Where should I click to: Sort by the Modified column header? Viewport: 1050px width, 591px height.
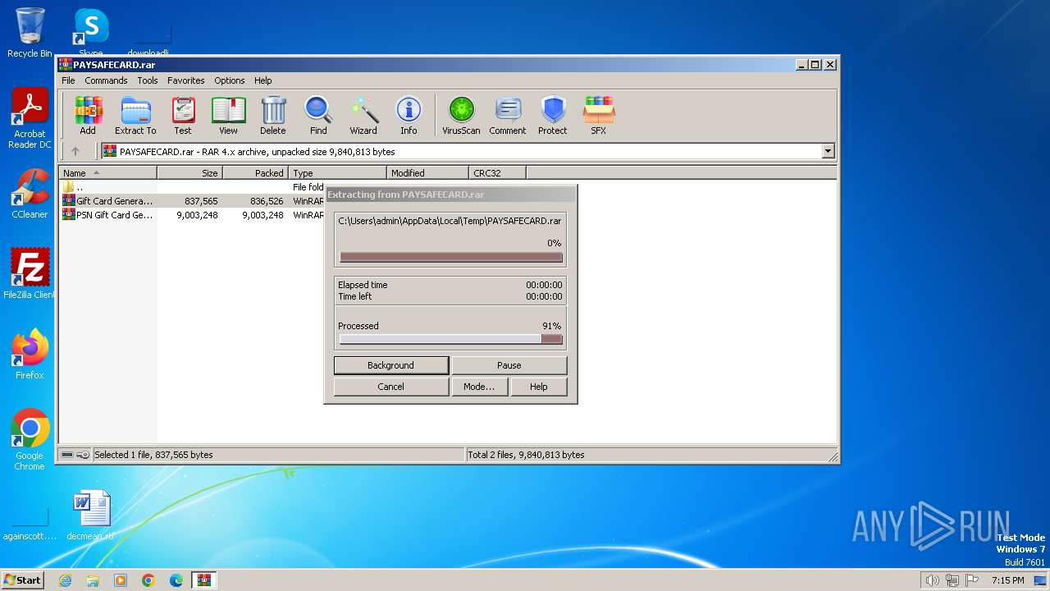click(x=428, y=173)
